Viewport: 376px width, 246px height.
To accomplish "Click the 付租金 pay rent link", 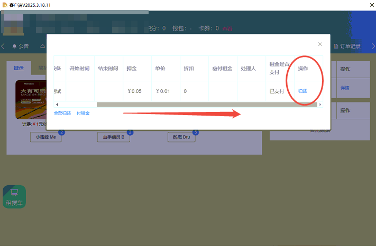I will pyautogui.click(x=83, y=113).
